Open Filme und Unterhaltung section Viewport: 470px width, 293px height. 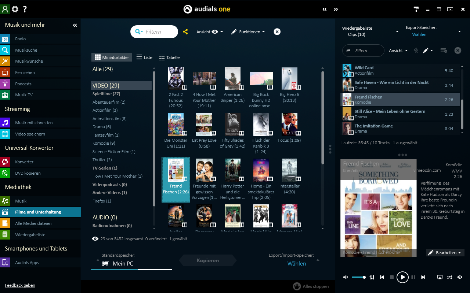(40, 212)
